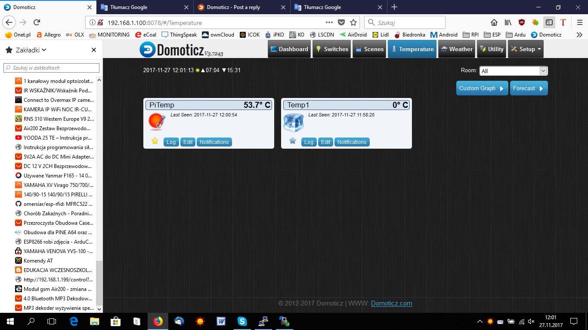Open the uBlock Origin extension icon
The width and height of the screenshot is (588, 330).
point(522,22)
